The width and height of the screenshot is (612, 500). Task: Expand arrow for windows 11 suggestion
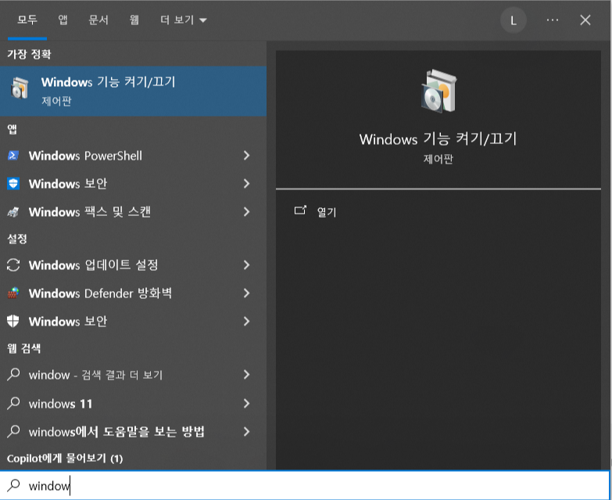[246, 403]
